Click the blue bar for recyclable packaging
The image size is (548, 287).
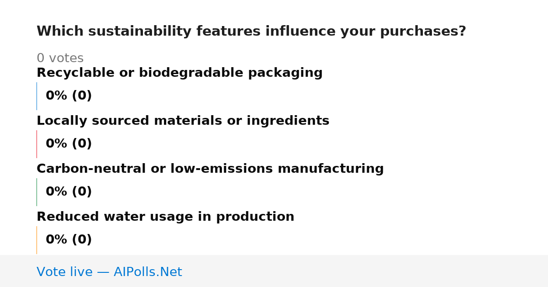tap(37, 96)
